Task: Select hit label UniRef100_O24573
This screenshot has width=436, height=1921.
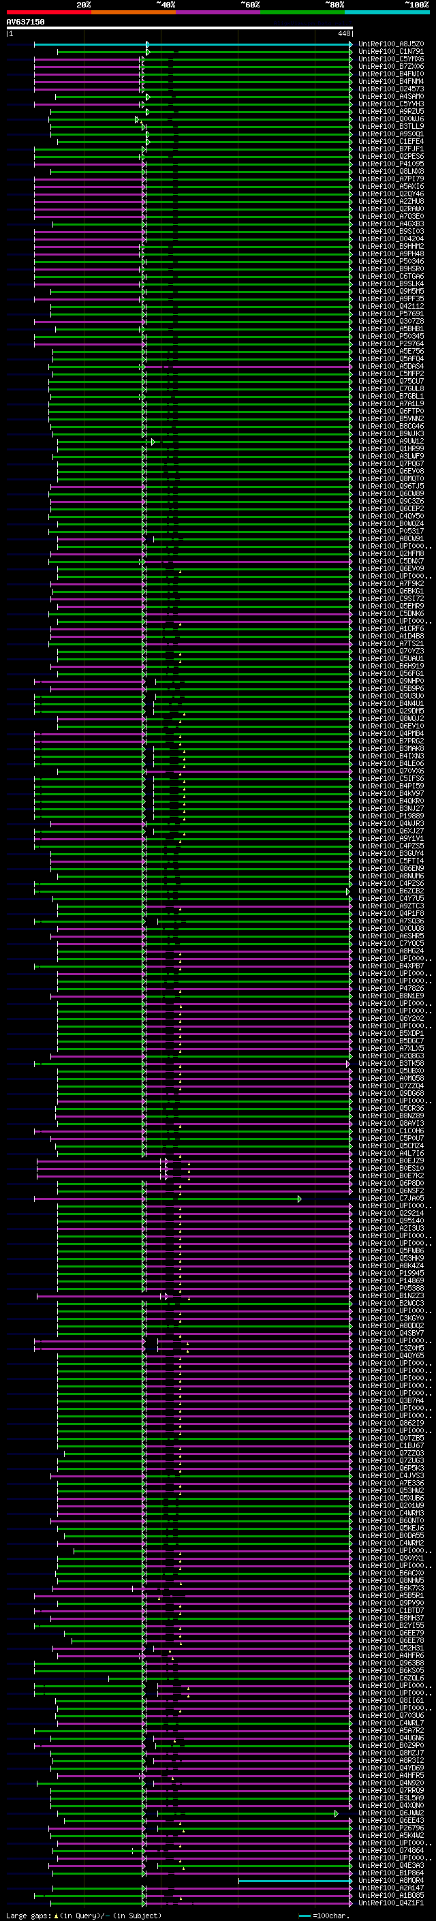Action: click(391, 89)
